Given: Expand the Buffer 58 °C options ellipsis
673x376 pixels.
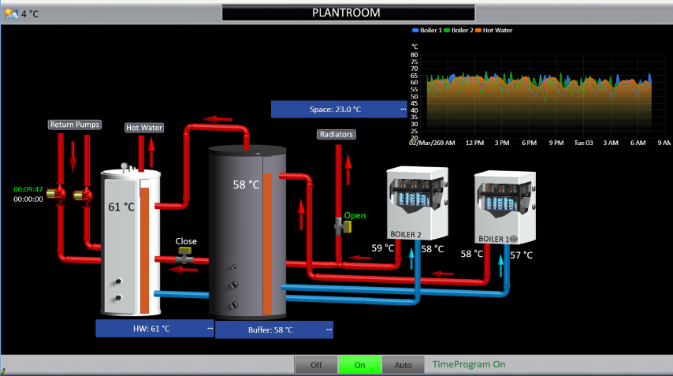Looking at the screenshot, I should [x=328, y=329].
